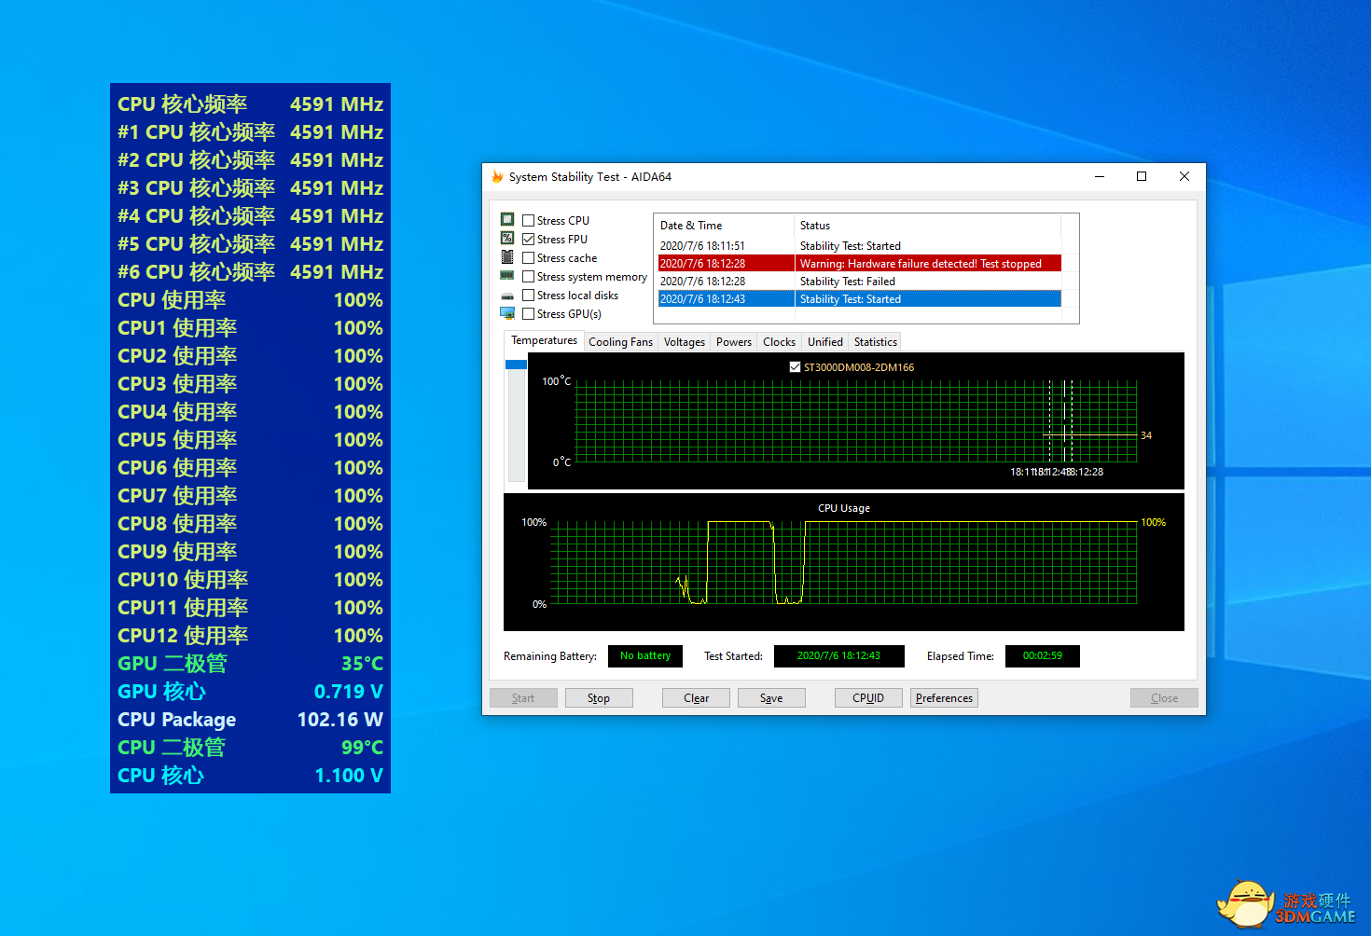Open the Voltages tab
The height and width of the screenshot is (936, 1371).
685,342
